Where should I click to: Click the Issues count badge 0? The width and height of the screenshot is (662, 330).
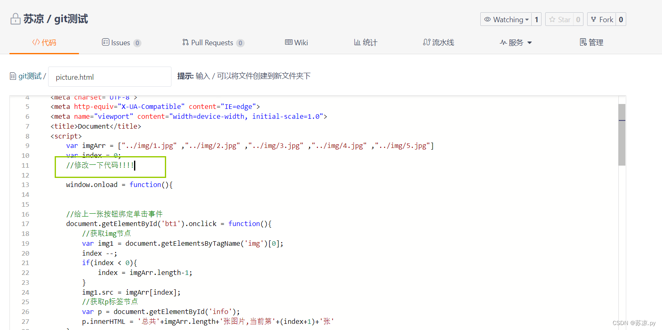pos(137,43)
